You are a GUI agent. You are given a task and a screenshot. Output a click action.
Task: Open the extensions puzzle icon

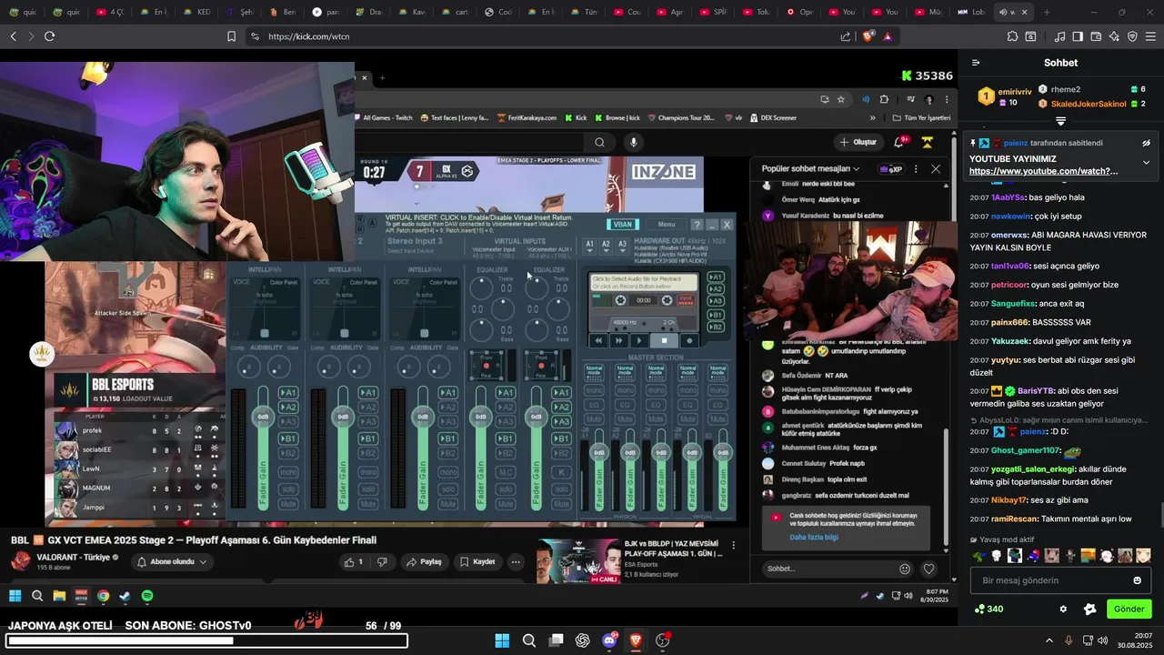click(1012, 36)
